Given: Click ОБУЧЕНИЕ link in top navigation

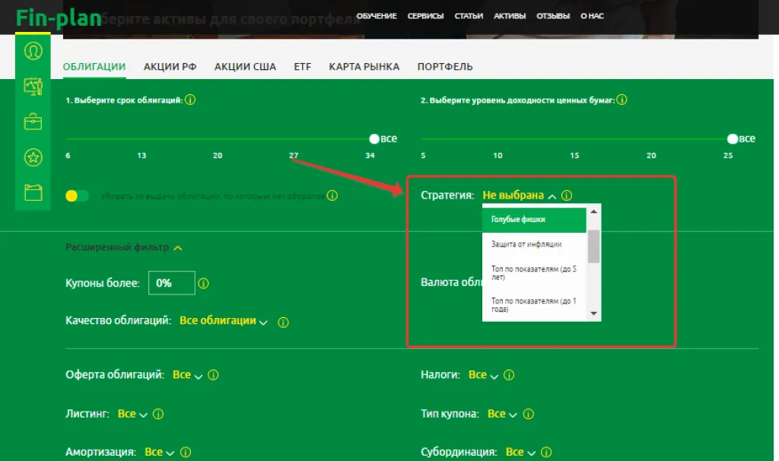Looking at the screenshot, I should click(376, 16).
